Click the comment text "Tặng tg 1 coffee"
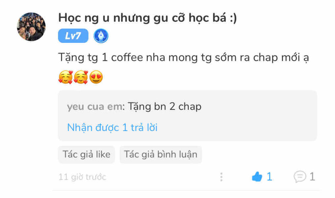 pyautogui.click(x=101, y=58)
